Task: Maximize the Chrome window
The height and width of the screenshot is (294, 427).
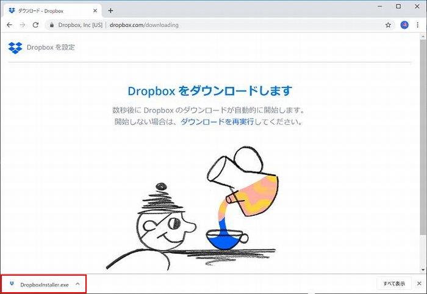Action: (x=398, y=6)
